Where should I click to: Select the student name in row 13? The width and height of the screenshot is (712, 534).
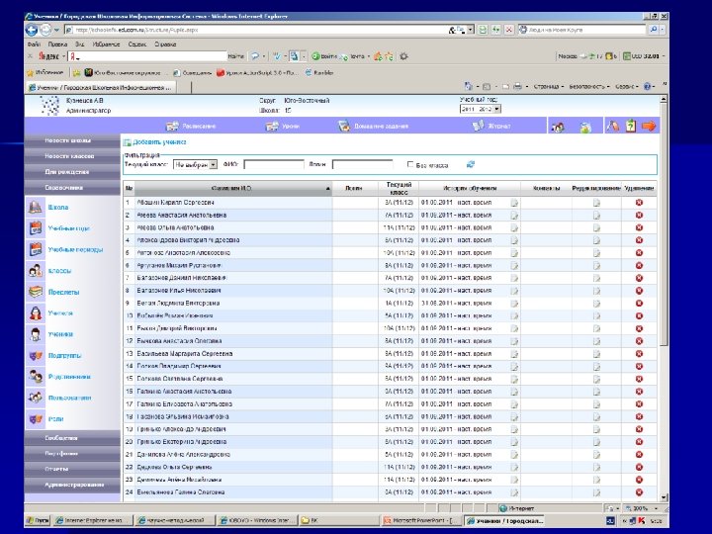[184, 354]
